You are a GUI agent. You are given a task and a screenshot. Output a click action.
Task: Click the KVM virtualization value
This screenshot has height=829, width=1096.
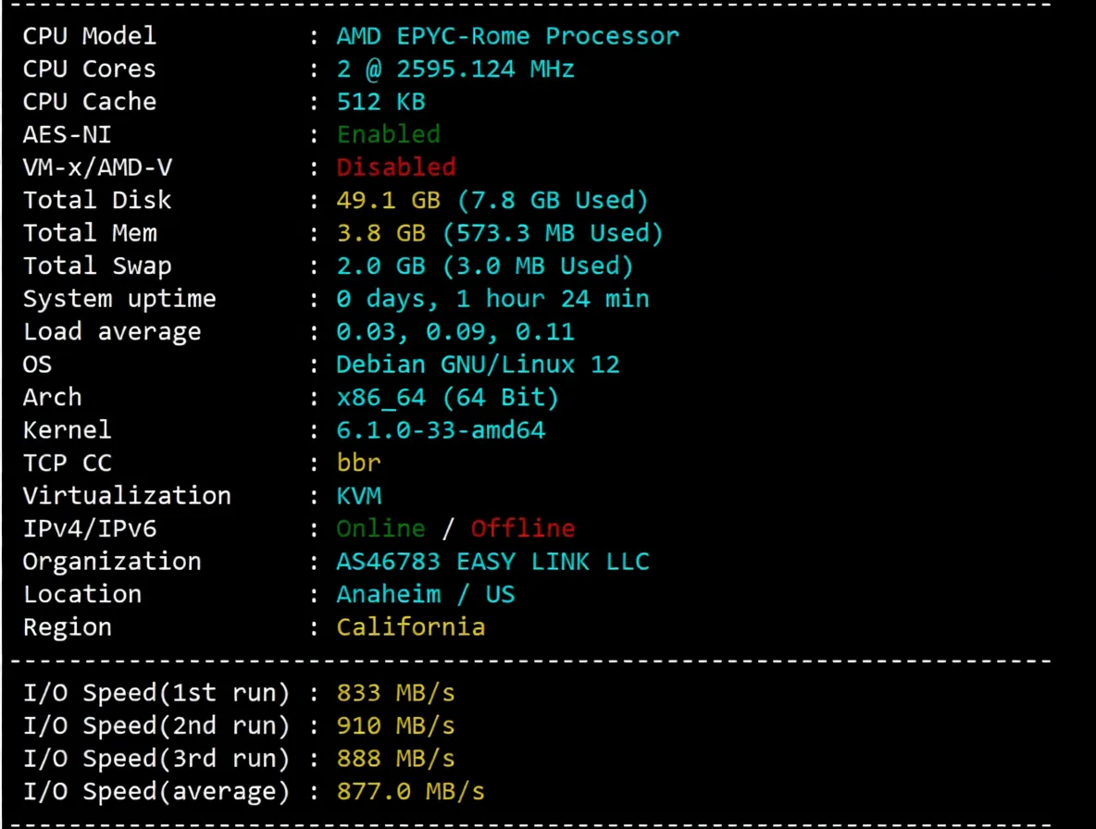(x=358, y=496)
